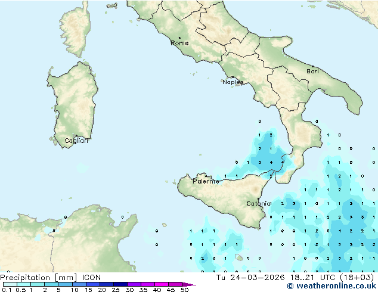The height and width of the screenshot is (292, 378).
Task: Click the Bari city label
Action: 312,72
